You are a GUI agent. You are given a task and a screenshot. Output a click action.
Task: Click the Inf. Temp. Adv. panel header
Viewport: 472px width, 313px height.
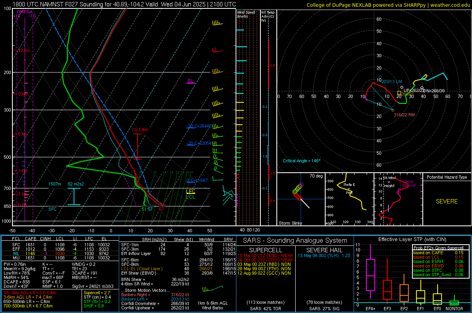tap(268, 16)
